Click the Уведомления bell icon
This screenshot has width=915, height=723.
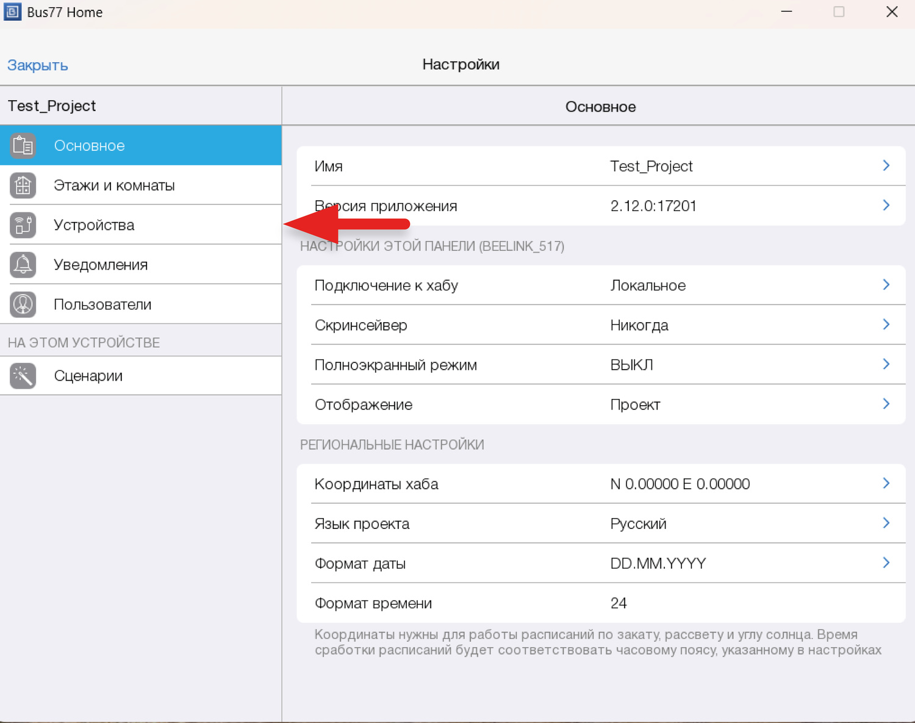[23, 265]
